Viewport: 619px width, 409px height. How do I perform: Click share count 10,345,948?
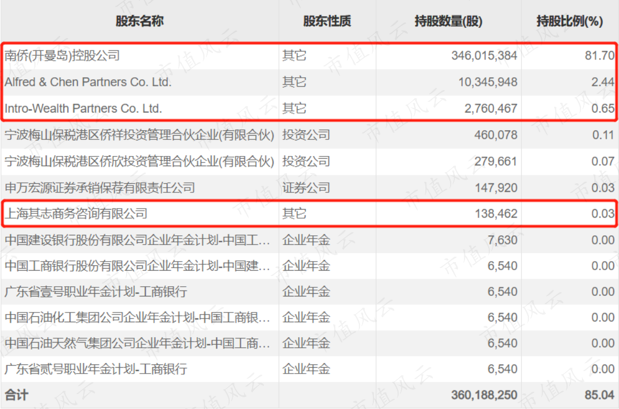coord(488,82)
